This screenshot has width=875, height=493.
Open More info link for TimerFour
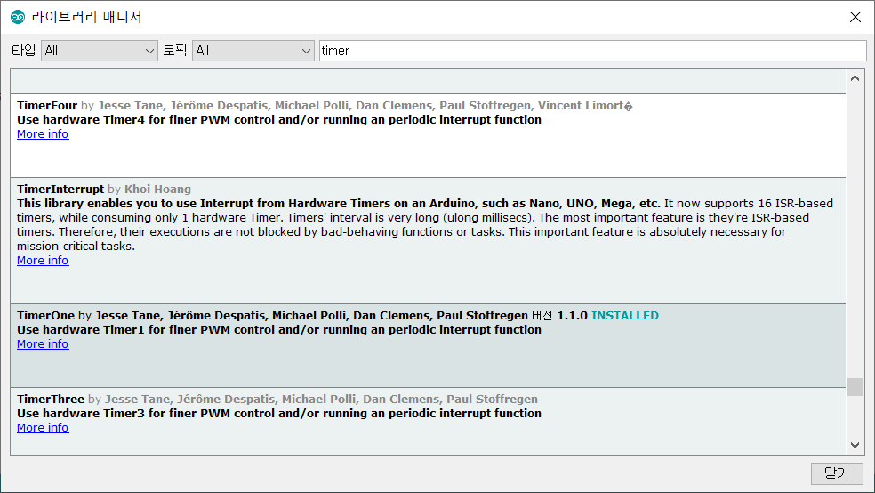(x=43, y=134)
